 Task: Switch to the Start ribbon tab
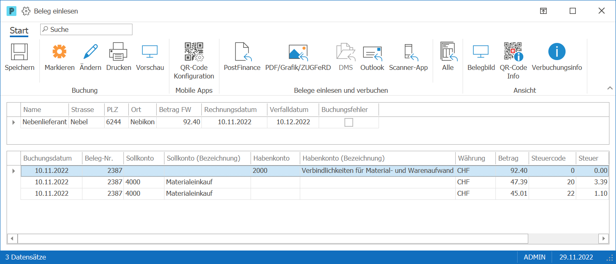click(x=19, y=31)
